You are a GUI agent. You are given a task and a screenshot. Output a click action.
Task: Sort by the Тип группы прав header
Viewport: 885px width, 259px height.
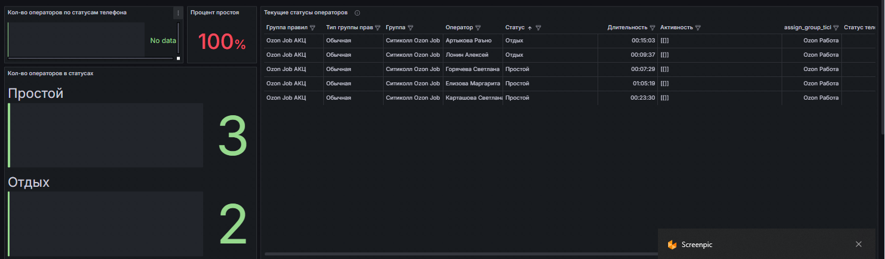pyautogui.click(x=349, y=27)
